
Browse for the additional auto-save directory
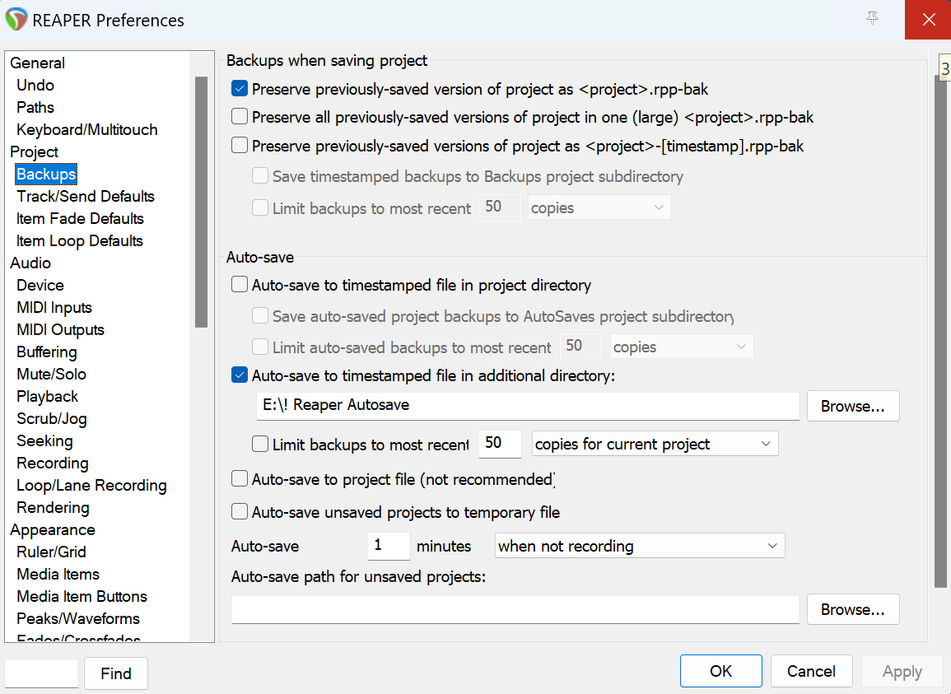(x=853, y=406)
